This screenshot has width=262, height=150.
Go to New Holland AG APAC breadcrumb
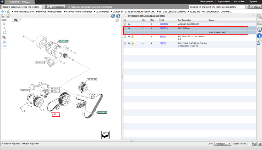(24, 12)
